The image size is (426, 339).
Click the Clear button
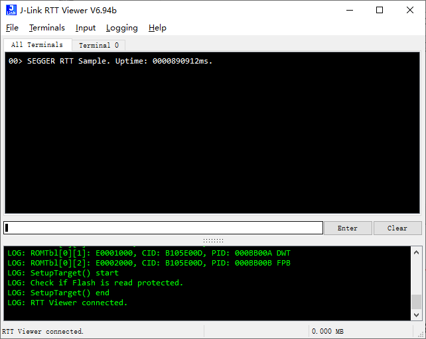[397, 228]
